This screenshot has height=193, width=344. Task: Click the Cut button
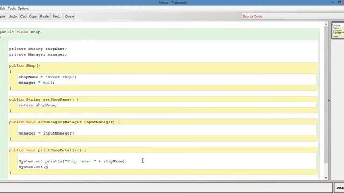[23, 16]
